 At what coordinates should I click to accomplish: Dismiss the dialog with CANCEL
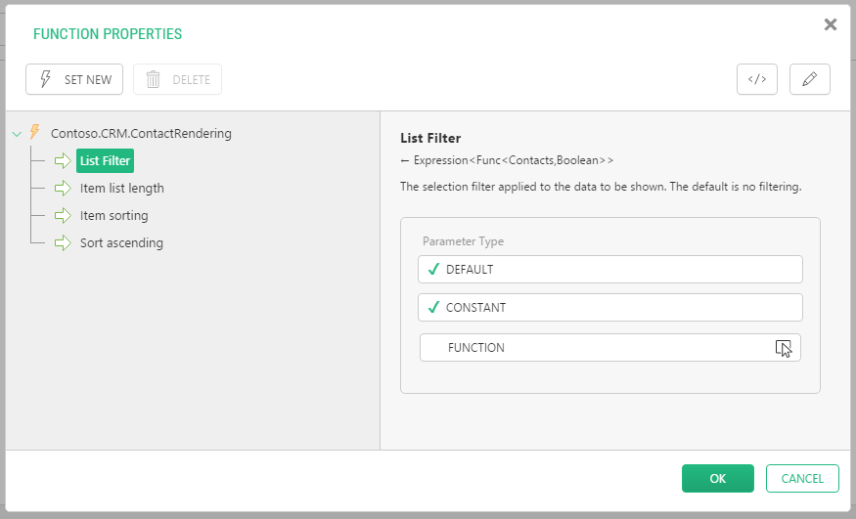802,478
